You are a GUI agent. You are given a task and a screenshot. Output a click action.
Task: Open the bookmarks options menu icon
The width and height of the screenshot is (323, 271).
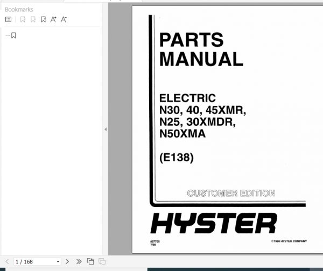tap(9, 19)
